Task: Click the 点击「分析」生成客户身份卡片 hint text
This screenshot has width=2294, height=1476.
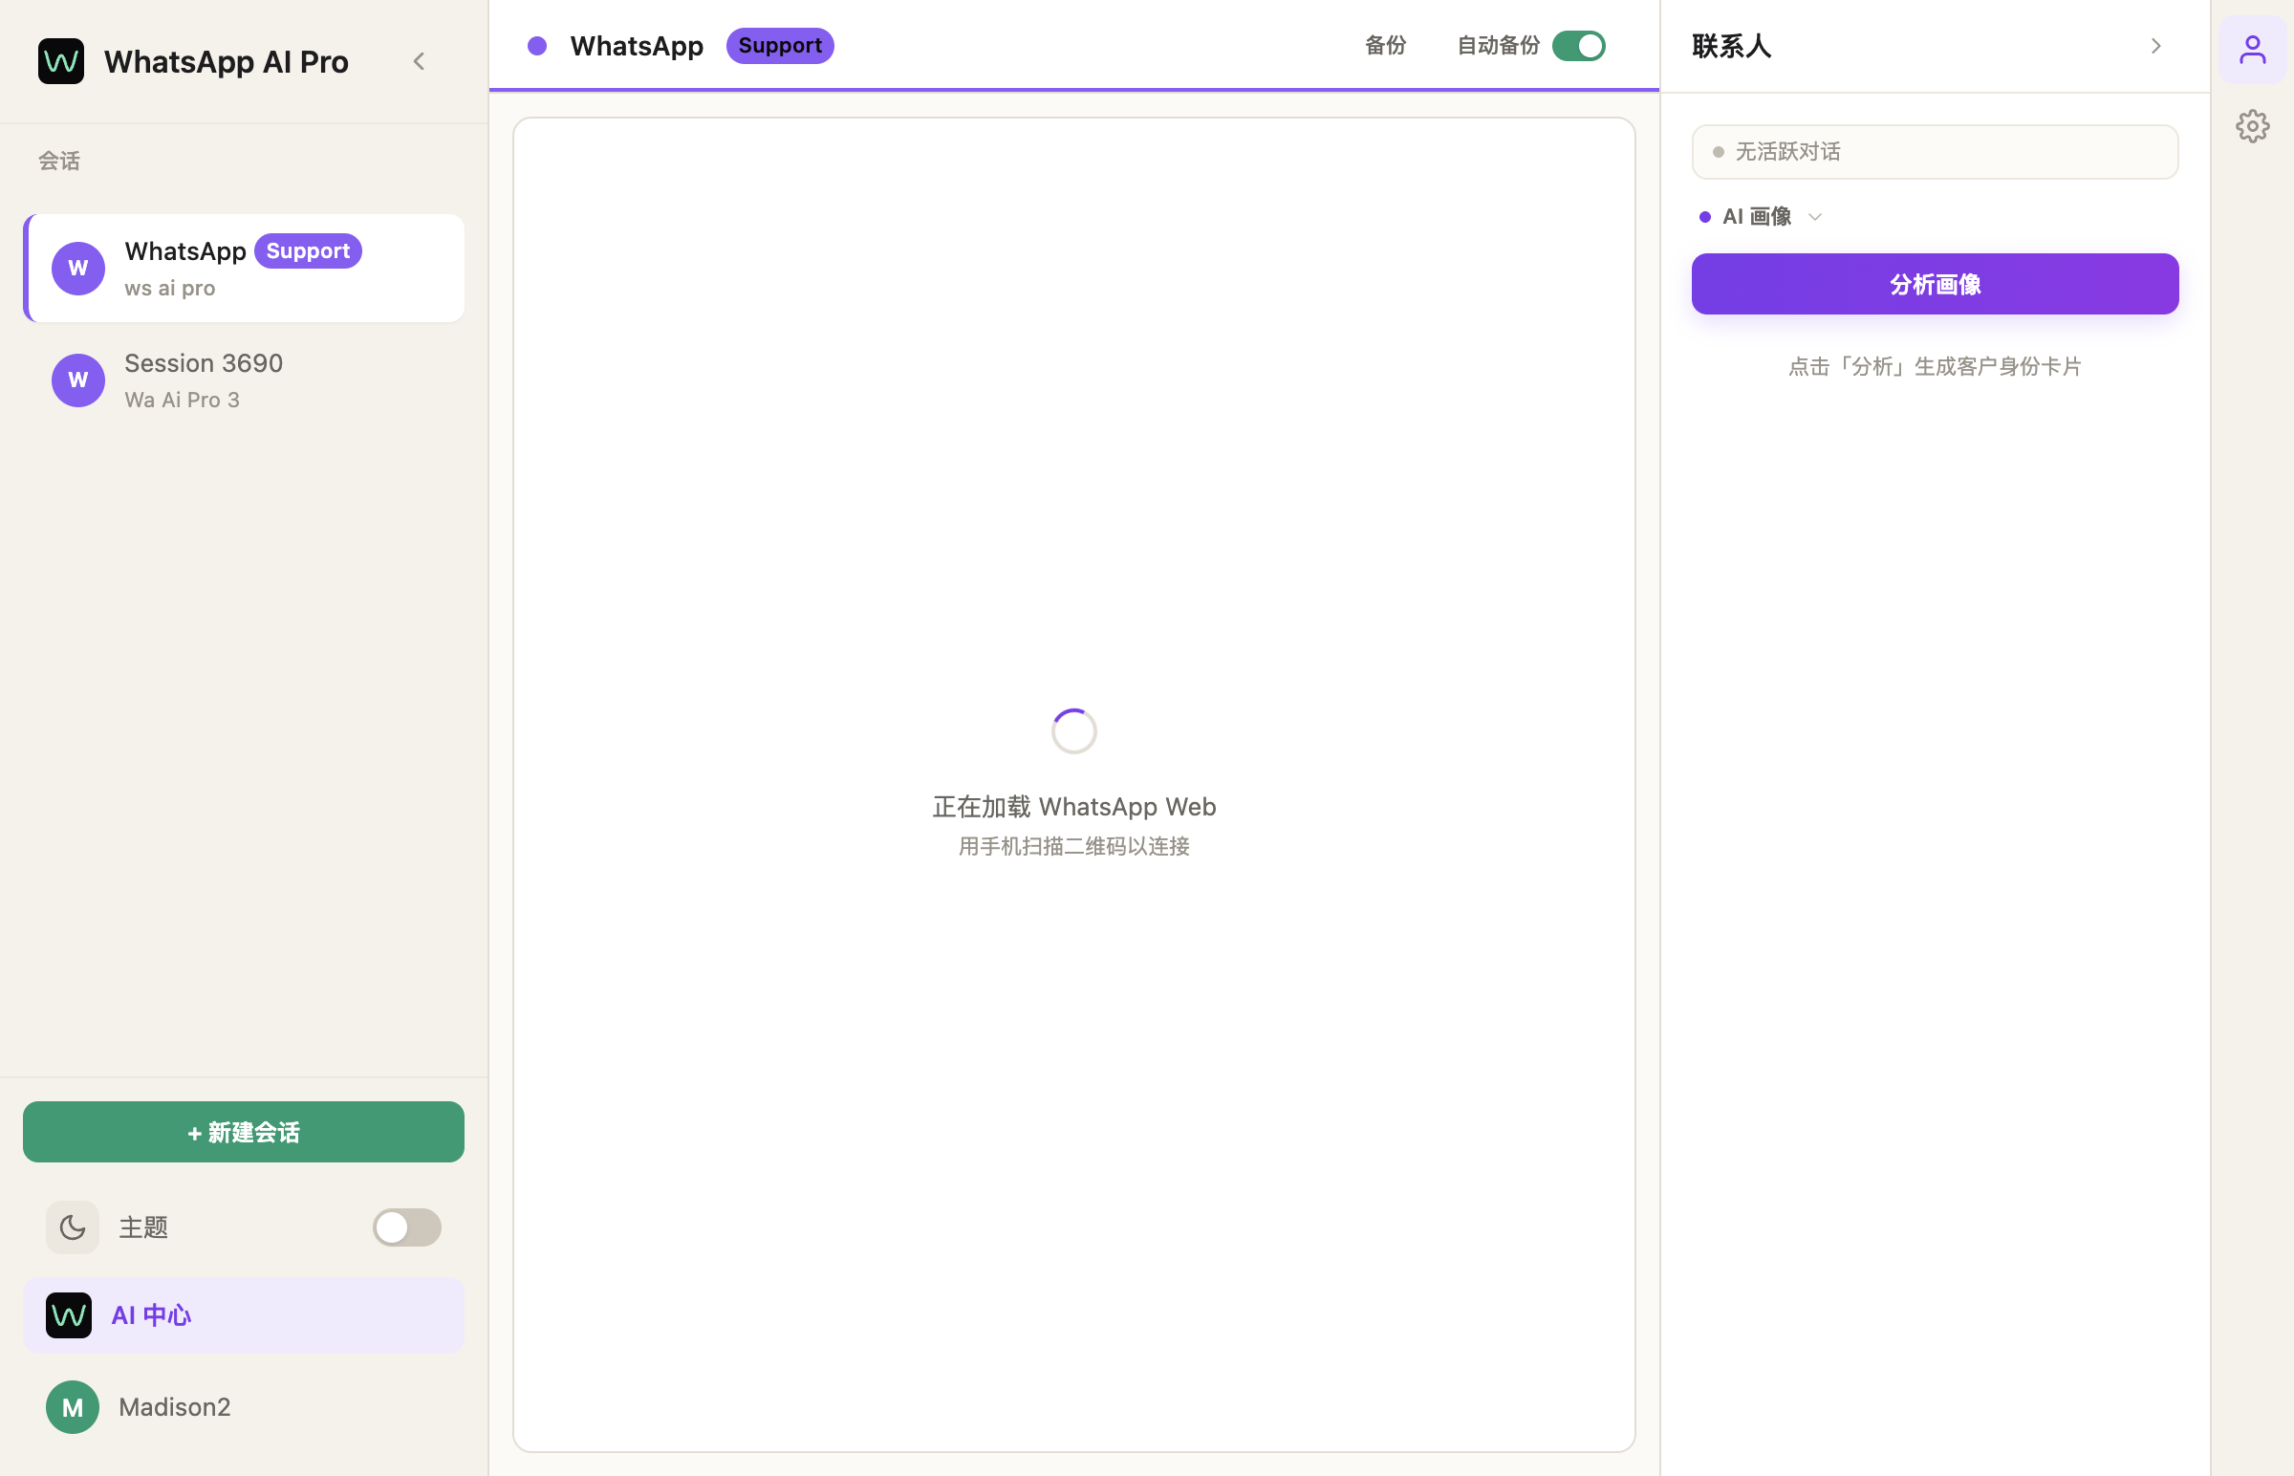Action: coord(1935,366)
